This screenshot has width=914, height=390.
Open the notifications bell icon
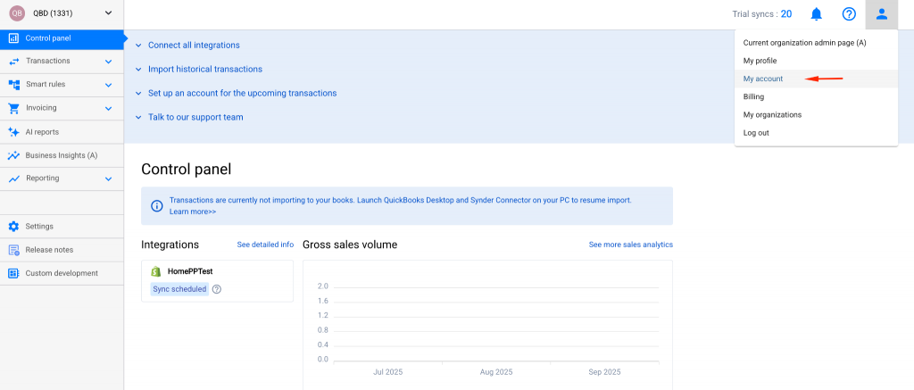pyautogui.click(x=816, y=14)
